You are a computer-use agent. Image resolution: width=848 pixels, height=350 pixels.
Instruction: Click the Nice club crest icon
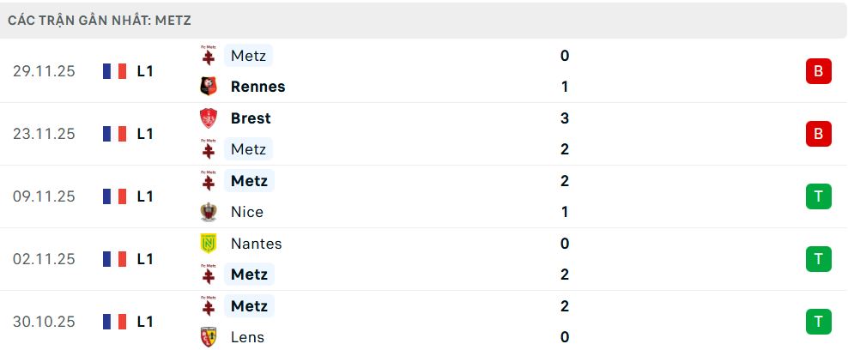pos(208,212)
